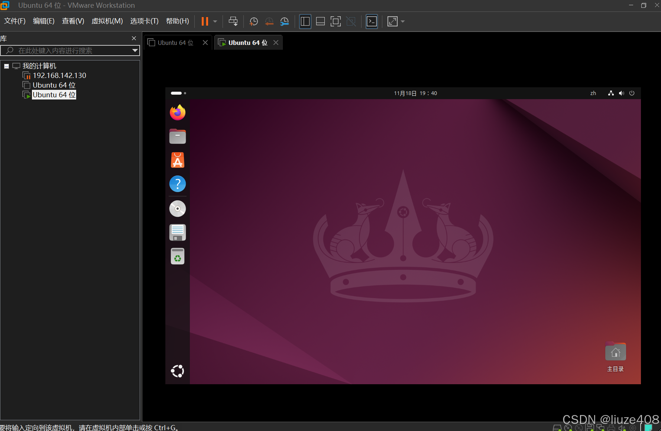The width and height of the screenshot is (661, 431).
Task: Open the 虚拟机(M) menu
Action: (107, 21)
